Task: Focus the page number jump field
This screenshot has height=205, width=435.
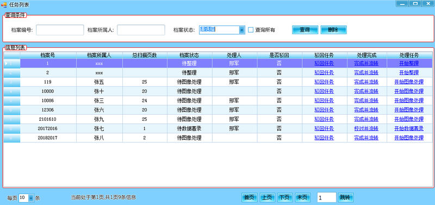Action: click(x=327, y=197)
